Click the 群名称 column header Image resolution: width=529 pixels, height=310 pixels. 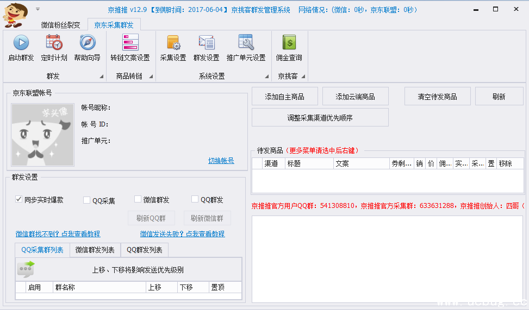[x=99, y=287]
